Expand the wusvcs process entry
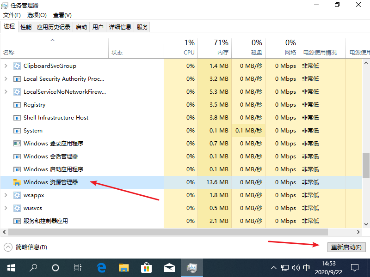The height and width of the screenshot is (277, 370). 6,208
